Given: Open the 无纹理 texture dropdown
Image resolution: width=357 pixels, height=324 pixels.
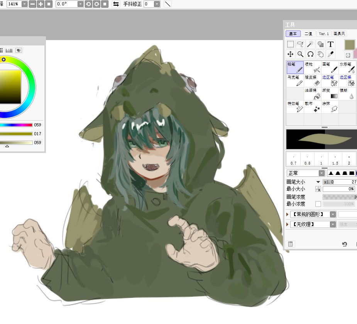Looking at the screenshot, I should pyautogui.click(x=333, y=225).
